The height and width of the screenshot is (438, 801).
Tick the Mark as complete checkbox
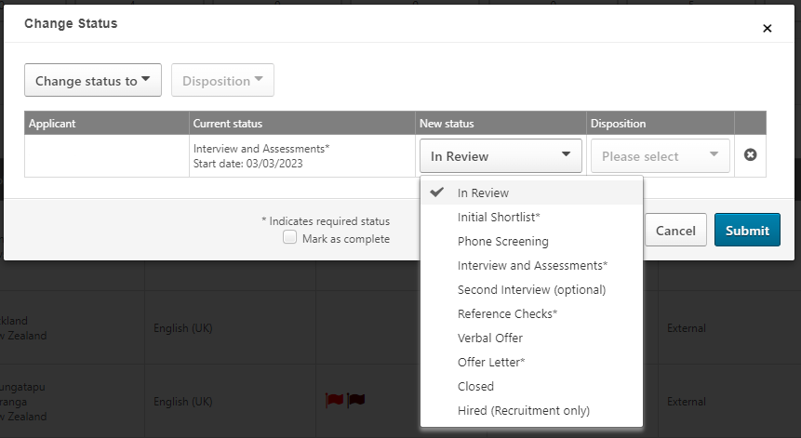pyautogui.click(x=289, y=237)
